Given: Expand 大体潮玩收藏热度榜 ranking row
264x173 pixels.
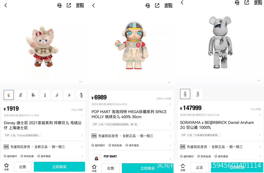Looking at the screenshot, I should tap(220, 135).
